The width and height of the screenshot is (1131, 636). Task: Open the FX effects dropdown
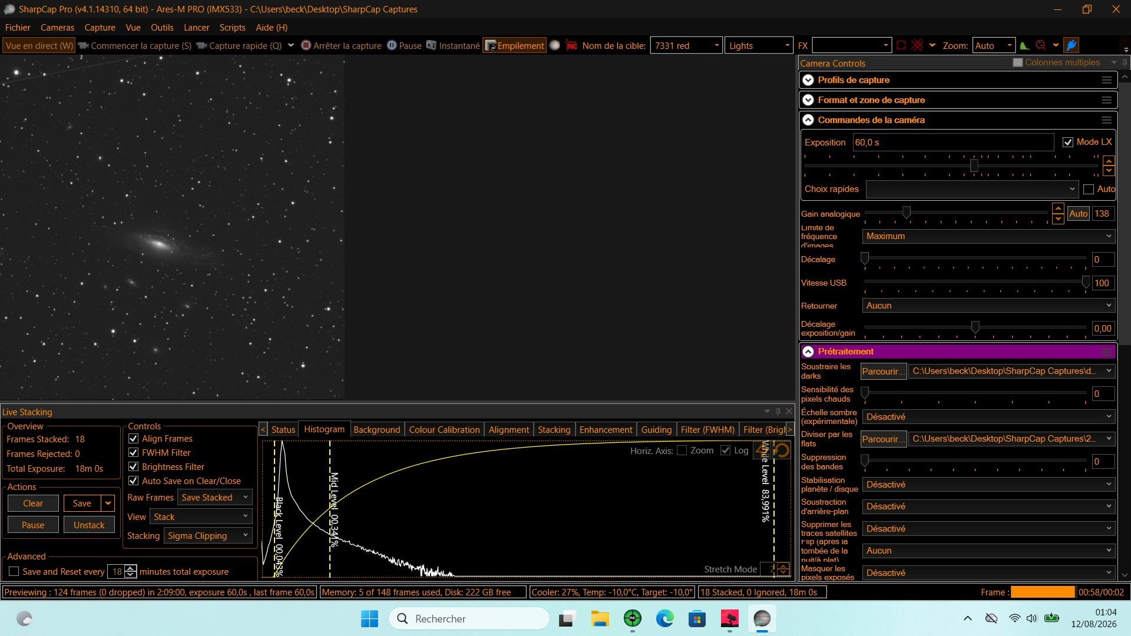[x=885, y=45]
